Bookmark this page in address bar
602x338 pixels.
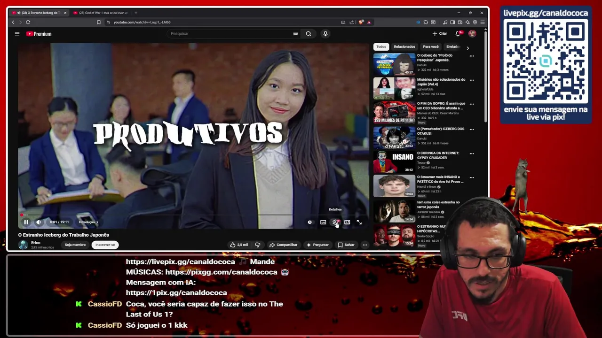coord(99,22)
